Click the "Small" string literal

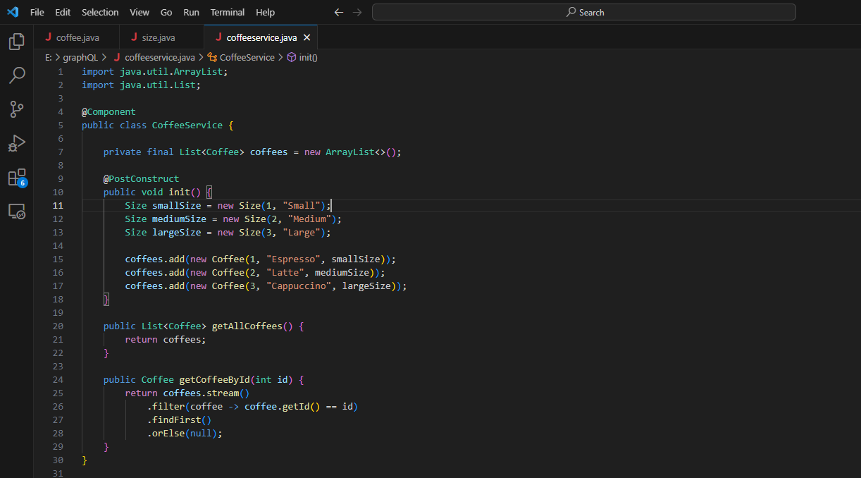pyautogui.click(x=302, y=206)
